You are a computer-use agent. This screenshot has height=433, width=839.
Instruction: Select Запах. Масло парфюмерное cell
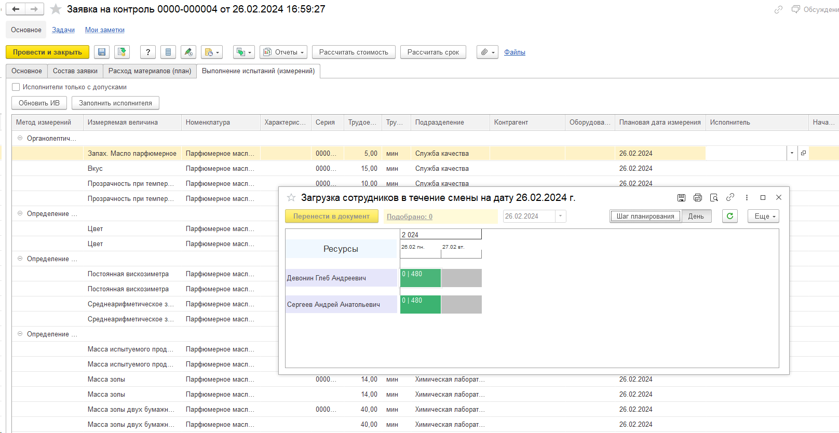pos(132,153)
